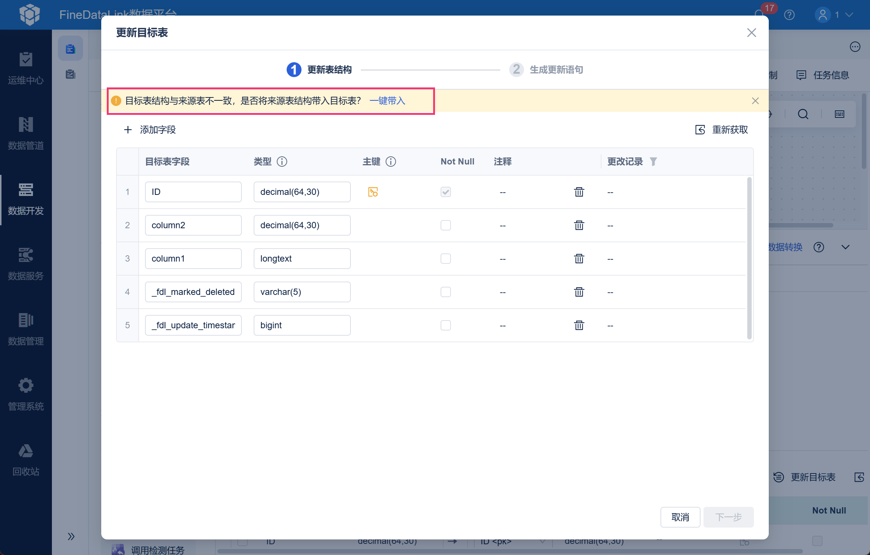Open the type field for column2 row
This screenshot has width=870, height=555.
click(x=302, y=225)
